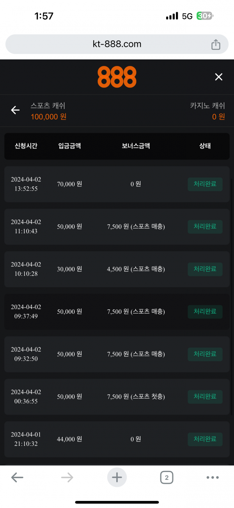The height and width of the screenshot is (508, 234).
Task: Tap the 보너스금액 column header
Action: (136, 146)
